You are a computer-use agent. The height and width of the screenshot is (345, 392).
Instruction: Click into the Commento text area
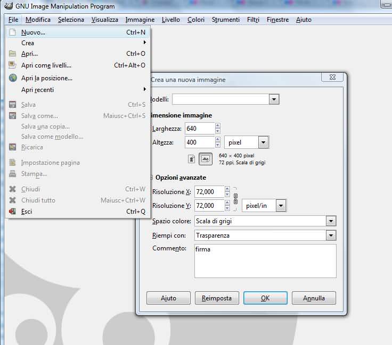pyautogui.click(x=265, y=261)
